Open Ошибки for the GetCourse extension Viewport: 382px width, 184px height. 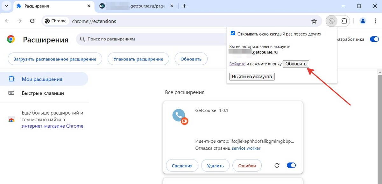click(x=247, y=166)
